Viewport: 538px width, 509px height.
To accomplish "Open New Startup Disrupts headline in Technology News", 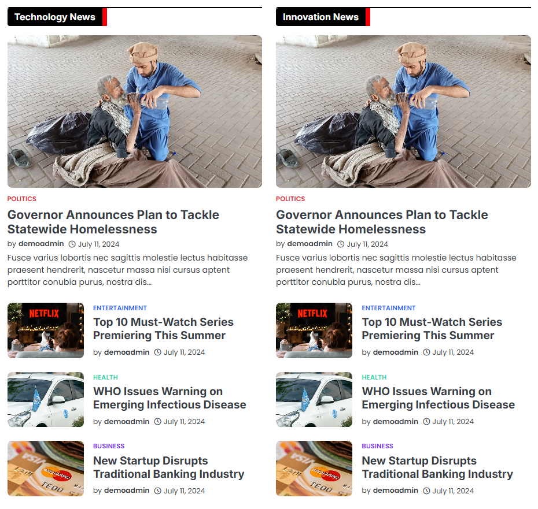I will (x=169, y=467).
